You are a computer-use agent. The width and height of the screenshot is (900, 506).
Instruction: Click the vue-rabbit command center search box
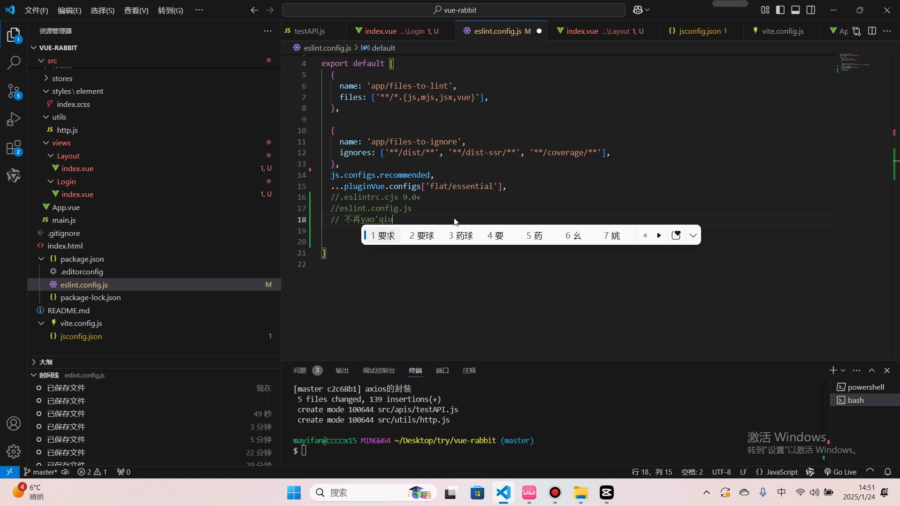[453, 10]
